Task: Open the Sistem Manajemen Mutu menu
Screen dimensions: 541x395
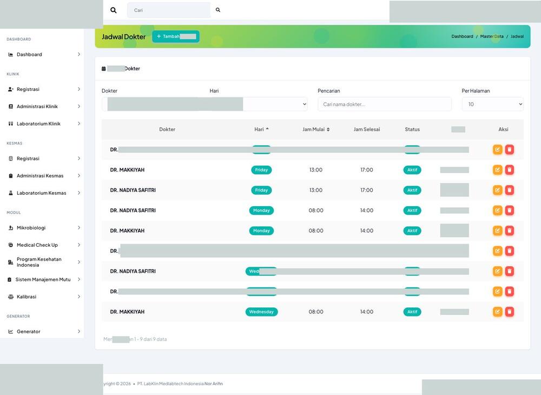Action: 43,279
